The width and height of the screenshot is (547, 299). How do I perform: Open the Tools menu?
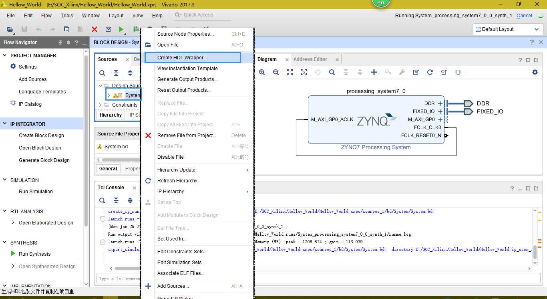[67, 16]
